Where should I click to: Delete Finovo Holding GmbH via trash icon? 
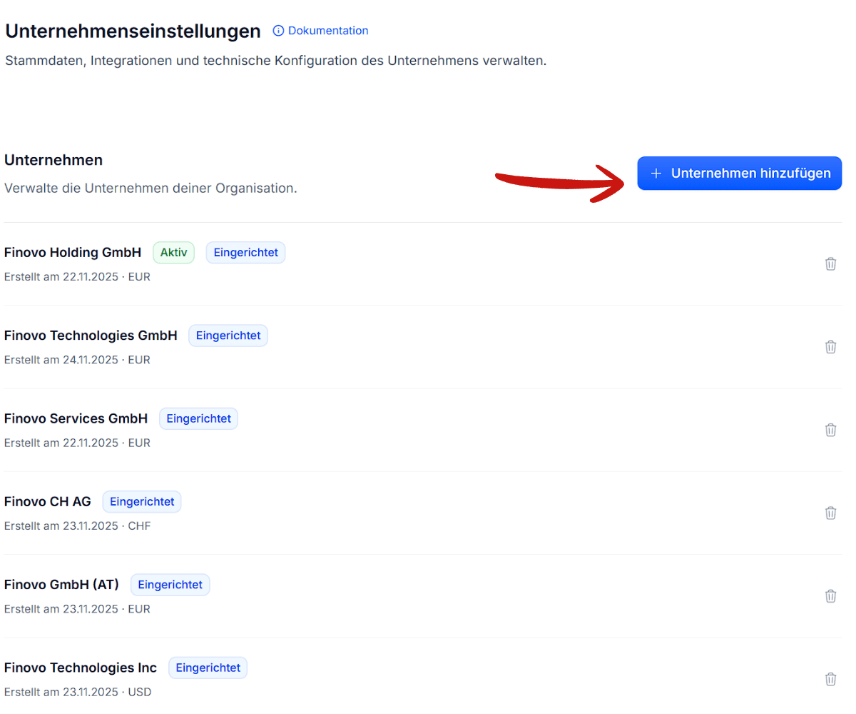[830, 263]
